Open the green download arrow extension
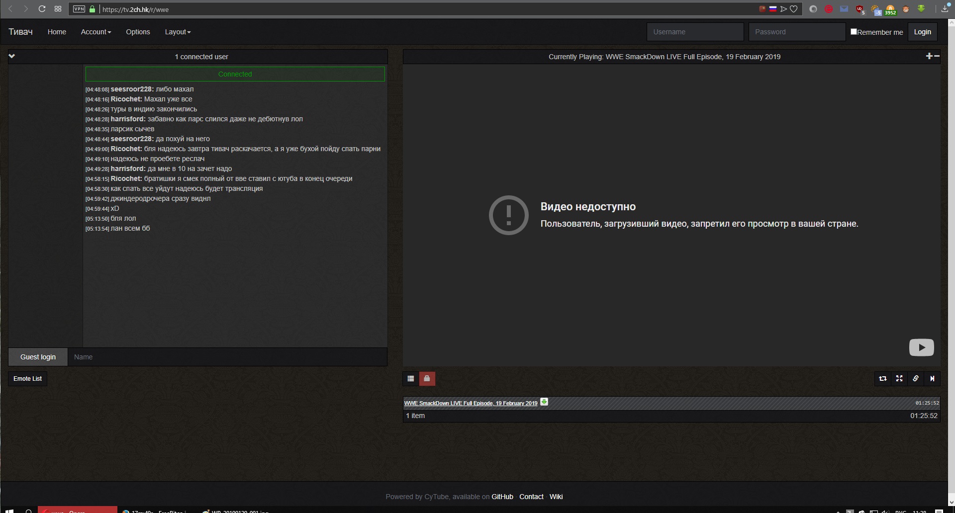Image resolution: width=955 pixels, height=513 pixels. tap(921, 8)
